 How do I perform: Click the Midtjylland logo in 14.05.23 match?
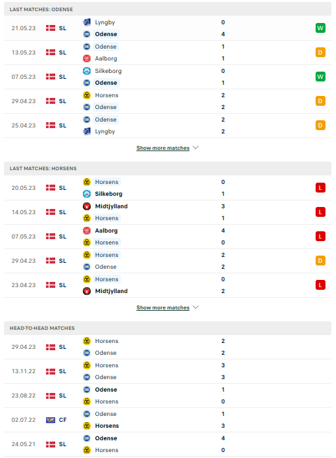pyautogui.click(x=87, y=206)
